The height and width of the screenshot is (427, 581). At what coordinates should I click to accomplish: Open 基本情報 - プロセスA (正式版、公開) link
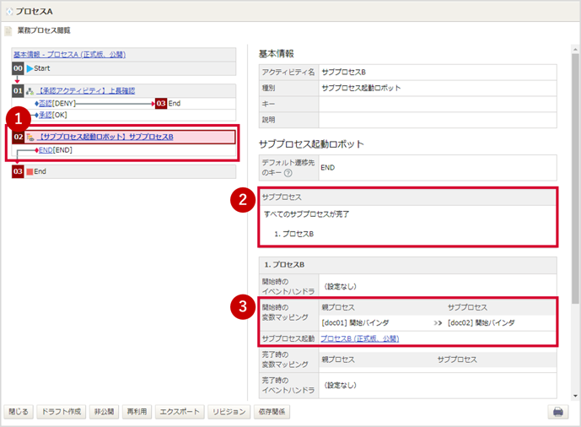[x=70, y=55]
